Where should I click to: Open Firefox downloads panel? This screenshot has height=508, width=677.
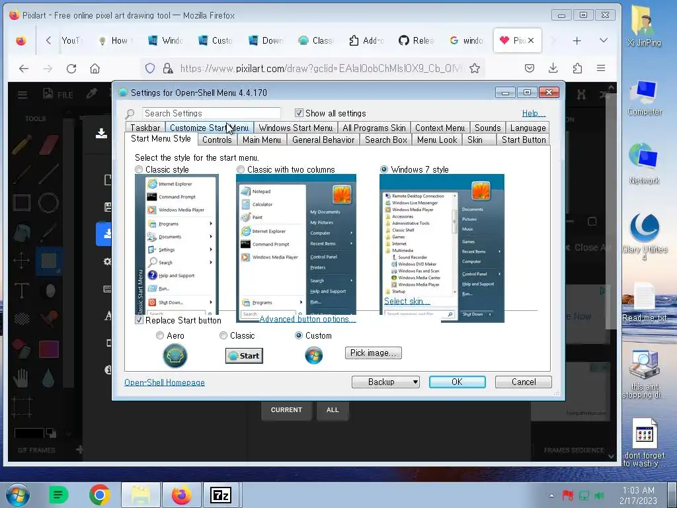coord(553,68)
